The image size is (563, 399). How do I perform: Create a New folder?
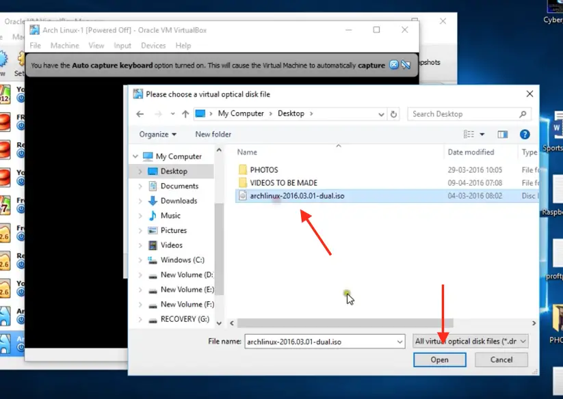click(x=213, y=135)
